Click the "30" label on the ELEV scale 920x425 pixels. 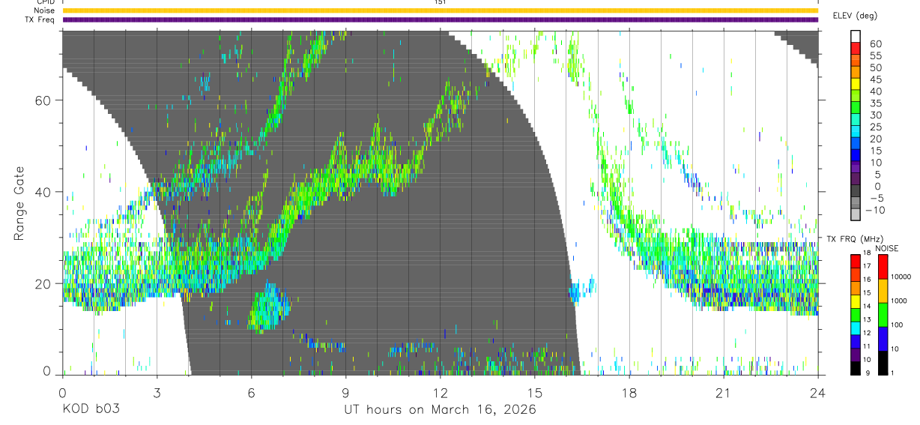875,115
